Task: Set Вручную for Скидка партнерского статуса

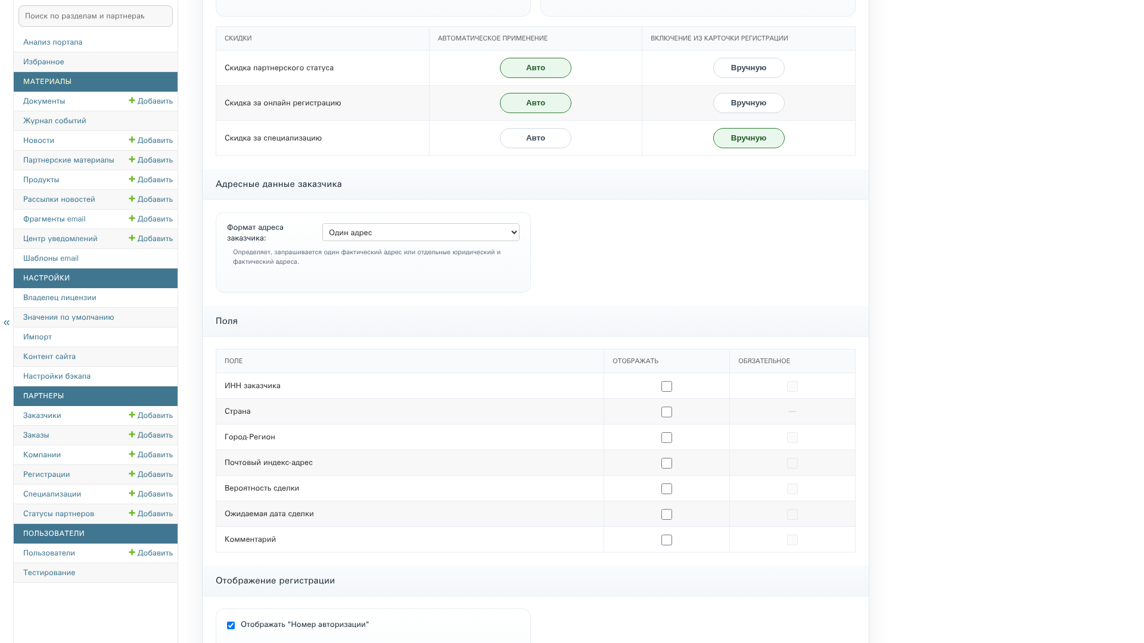Action: tap(748, 68)
